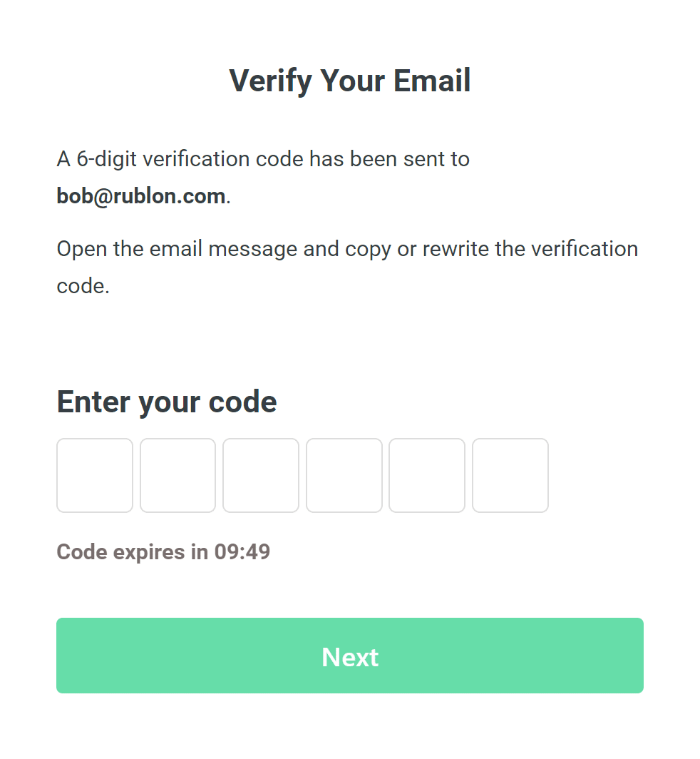This screenshot has height=759, width=700.
Task: Click the word "Verify" in the page title
Action: (270, 81)
